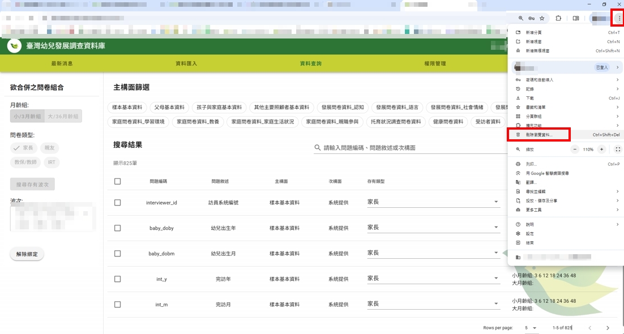Click the 解除綁定 button
624x334 pixels.
tap(27, 254)
